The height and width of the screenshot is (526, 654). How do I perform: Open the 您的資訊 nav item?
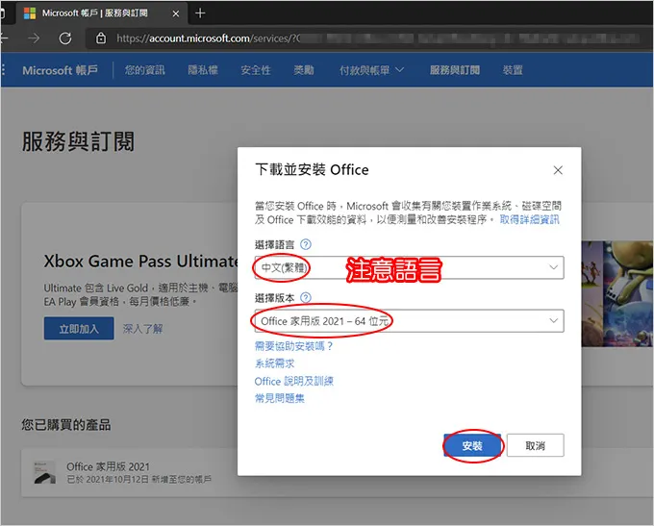pyautogui.click(x=144, y=70)
